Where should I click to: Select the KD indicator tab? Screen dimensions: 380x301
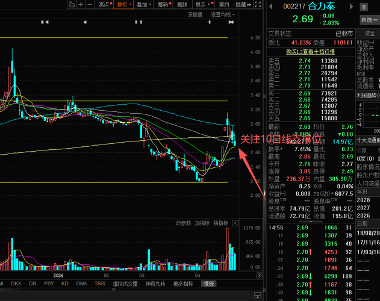pos(64,284)
